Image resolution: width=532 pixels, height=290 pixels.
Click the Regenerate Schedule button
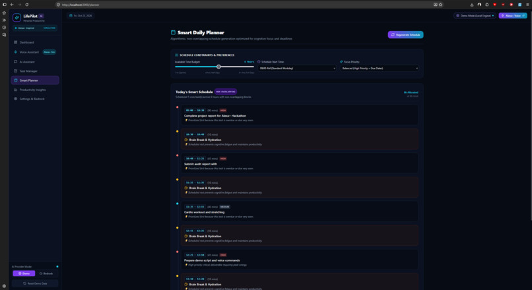pyautogui.click(x=405, y=34)
